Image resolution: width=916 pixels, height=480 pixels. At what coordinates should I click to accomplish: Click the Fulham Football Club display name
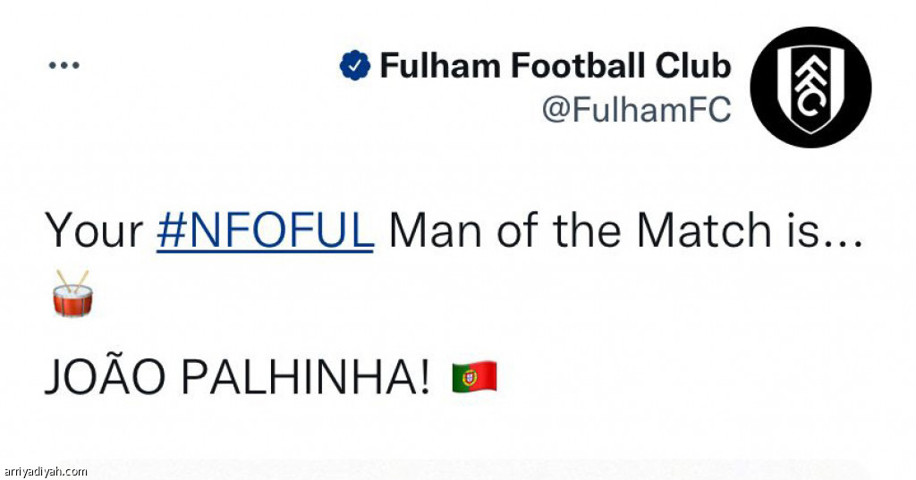[556, 65]
